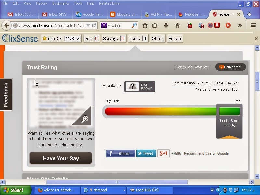This screenshot has height=195, width=260.
Task: Open the ClixSense Forum button
Action: (175, 38)
